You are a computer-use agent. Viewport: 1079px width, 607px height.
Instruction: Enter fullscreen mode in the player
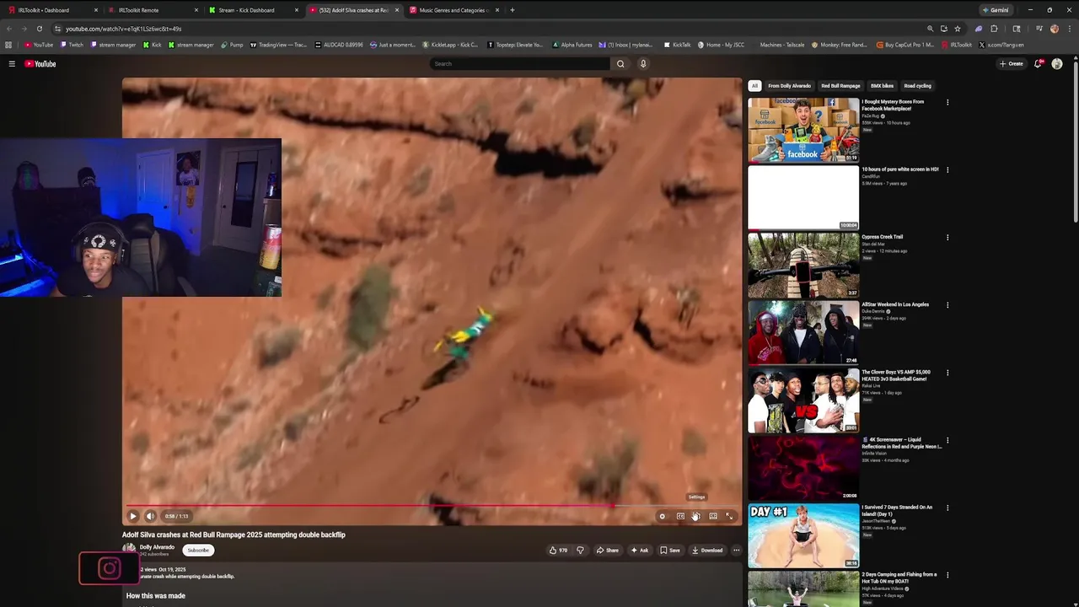[x=730, y=516]
